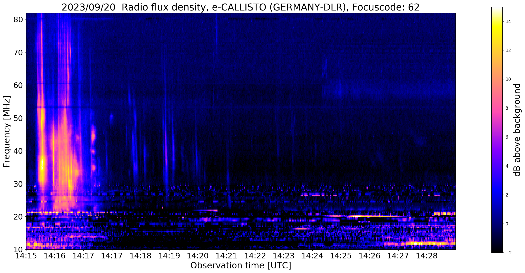The width and height of the screenshot is (525, 273).
Task: Click the colorbar tick label 6
Action: [506, 137]
